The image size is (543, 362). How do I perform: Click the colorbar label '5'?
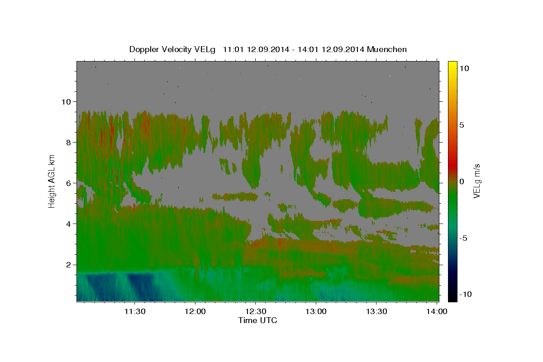tap(462, 125)
